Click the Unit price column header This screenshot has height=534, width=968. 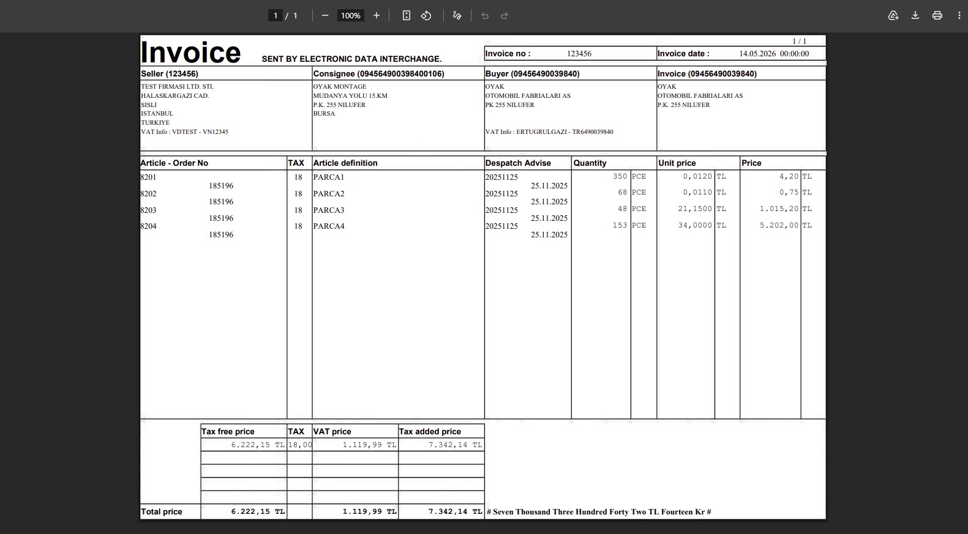point(677,163)
